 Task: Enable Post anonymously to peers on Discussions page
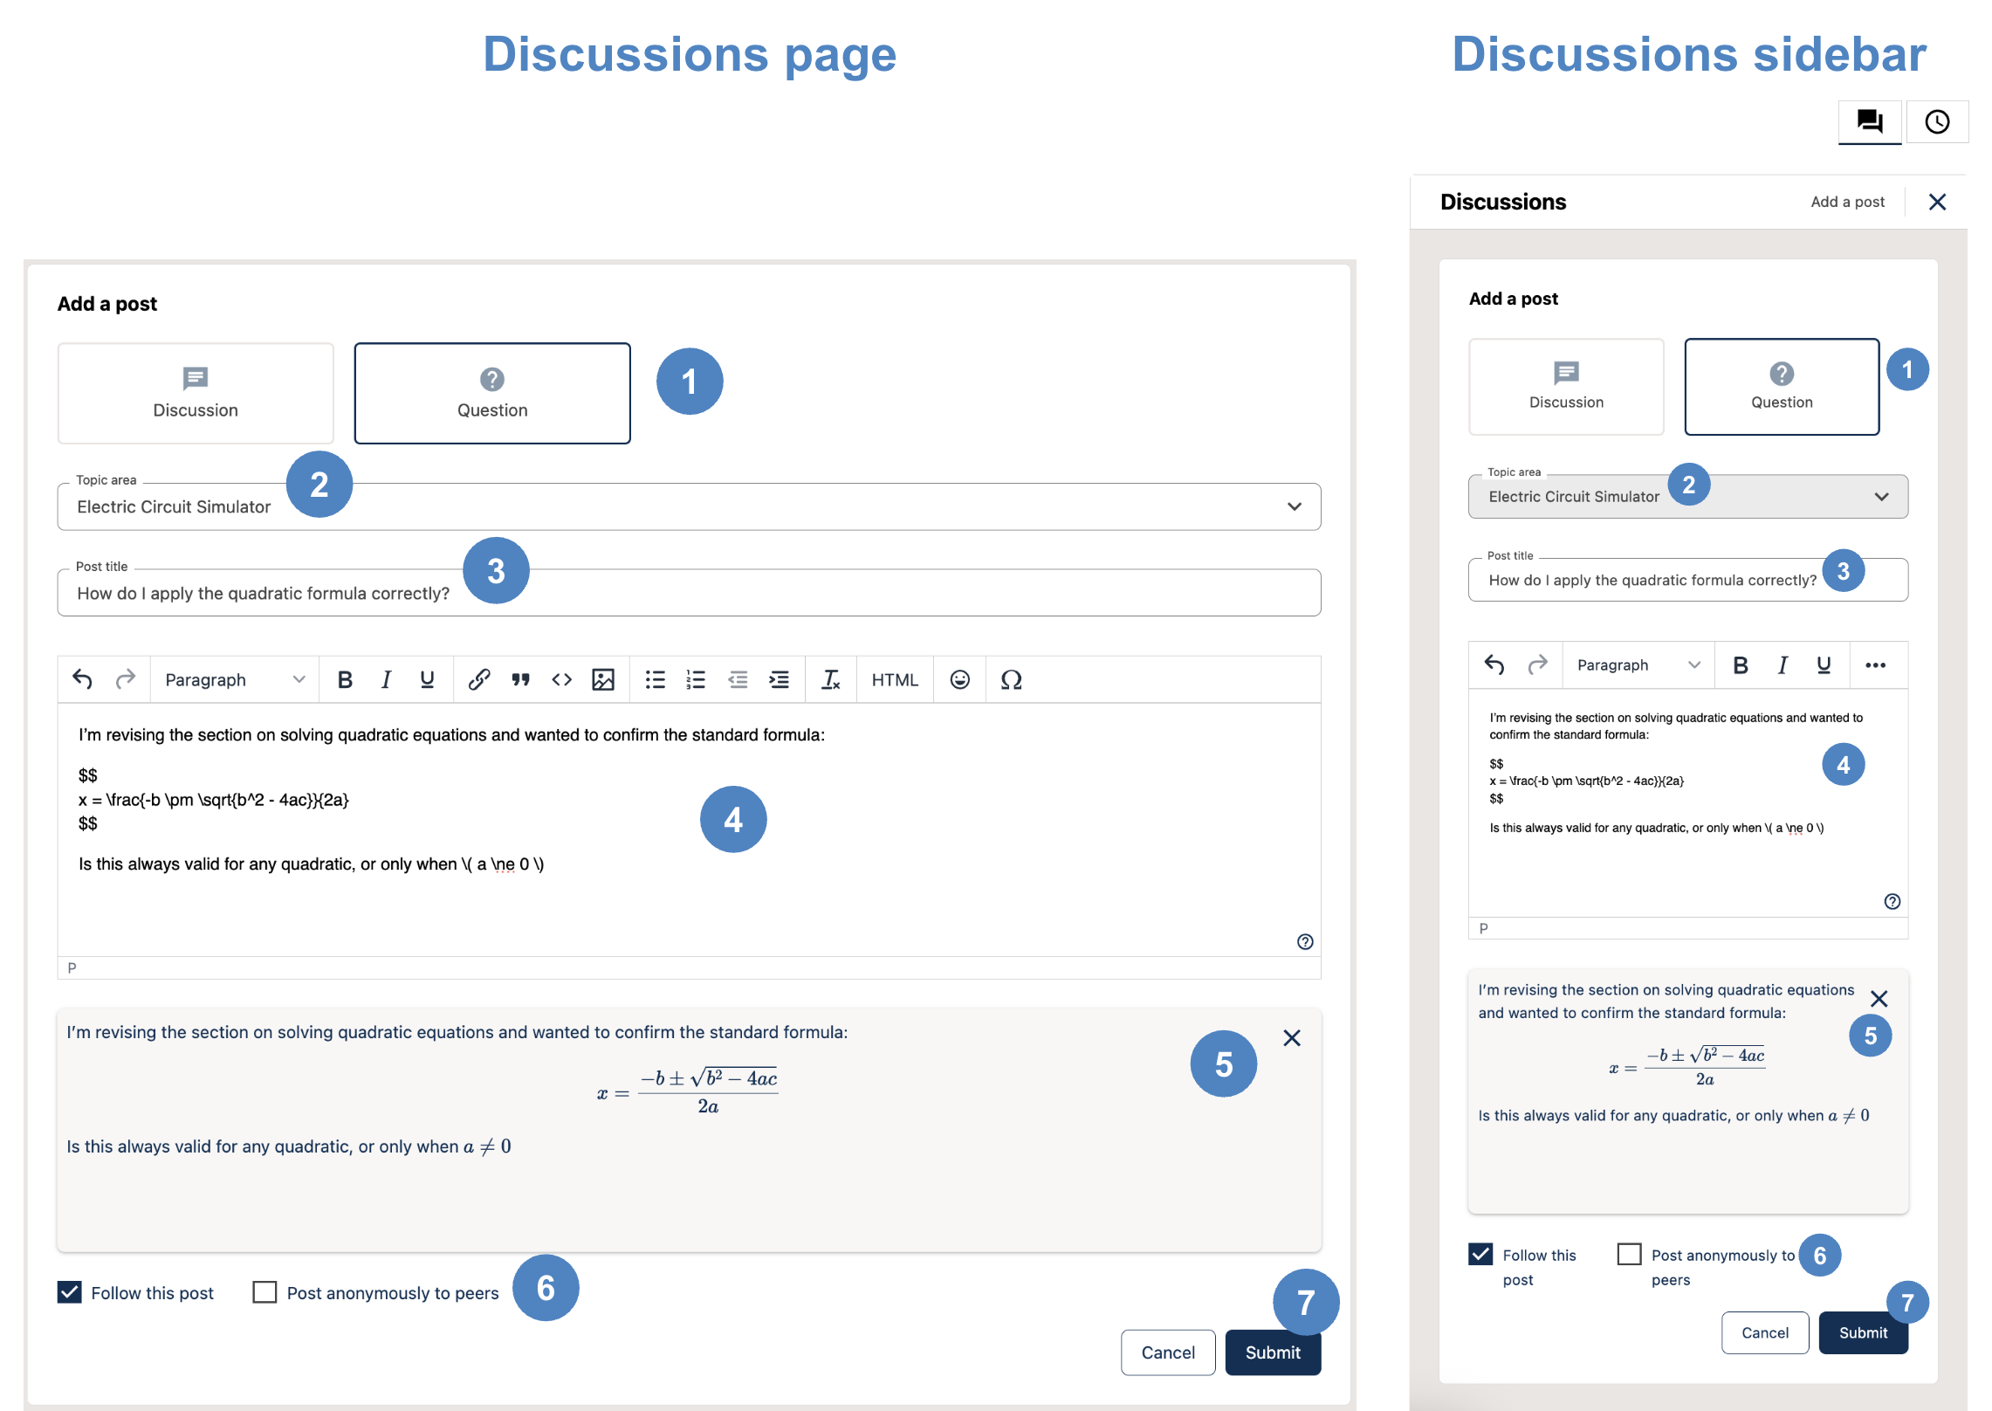point(264,1292)
